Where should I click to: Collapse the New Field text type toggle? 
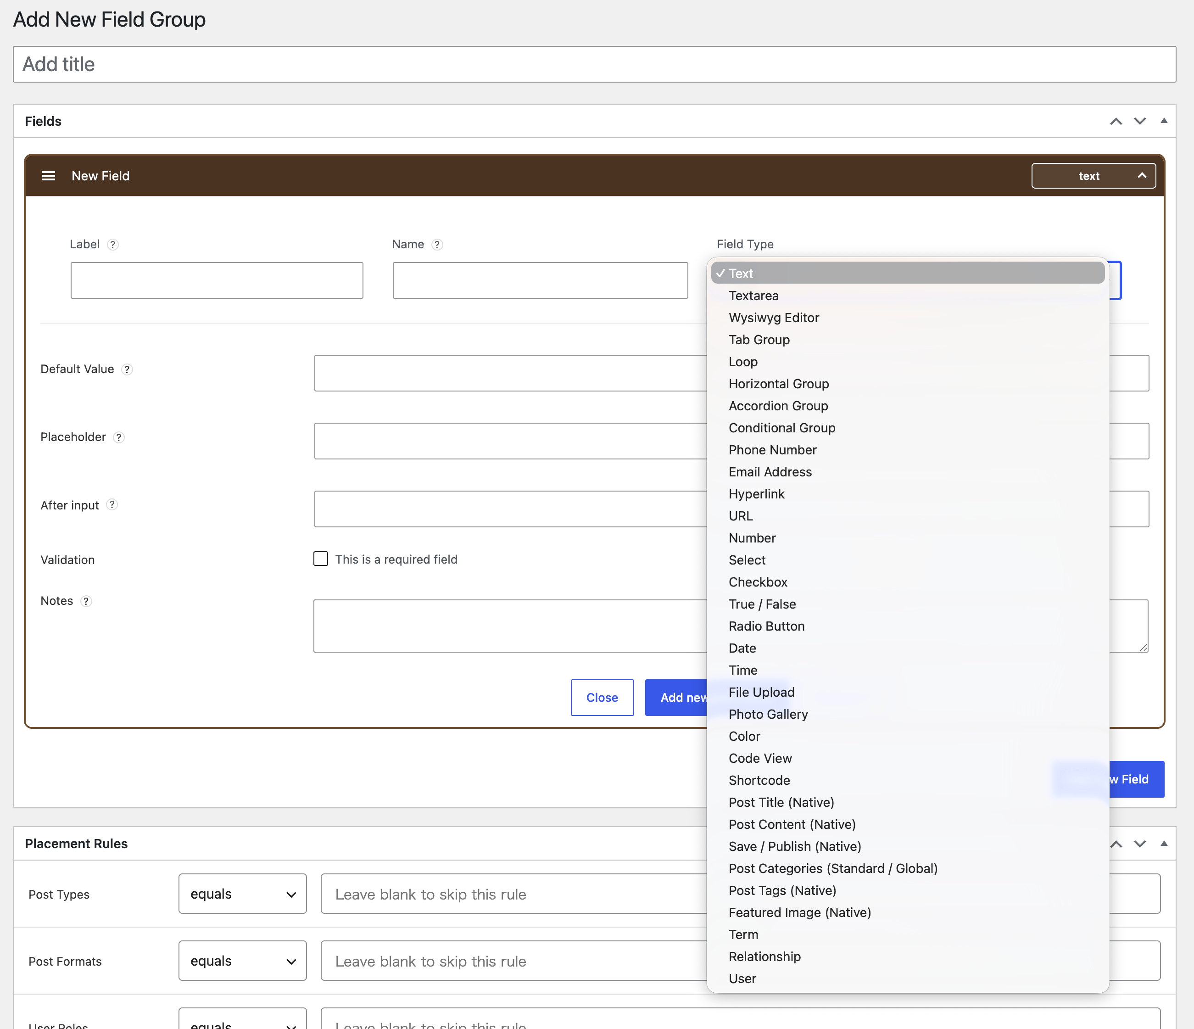pos(1093,176)
